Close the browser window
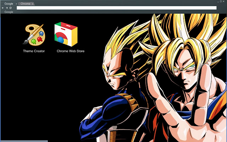227x142 pixels. point(223,1)
